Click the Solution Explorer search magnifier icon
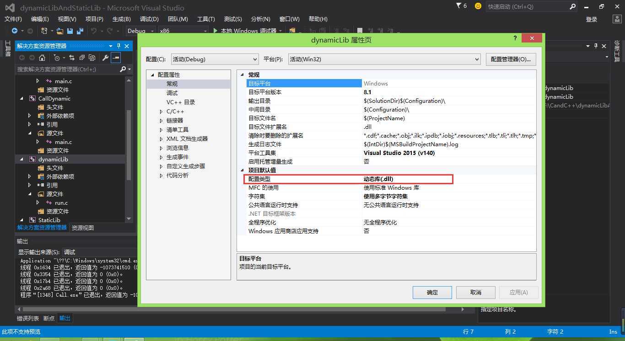The height and width of the screenshot is (341, 625). pyautogui.click(x=123, y=69)
